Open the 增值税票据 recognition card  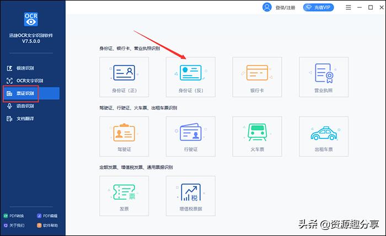191,196
